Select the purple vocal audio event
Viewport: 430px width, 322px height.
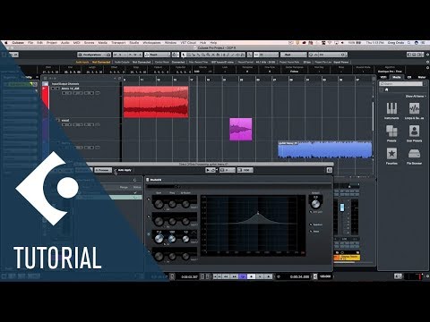241,129
